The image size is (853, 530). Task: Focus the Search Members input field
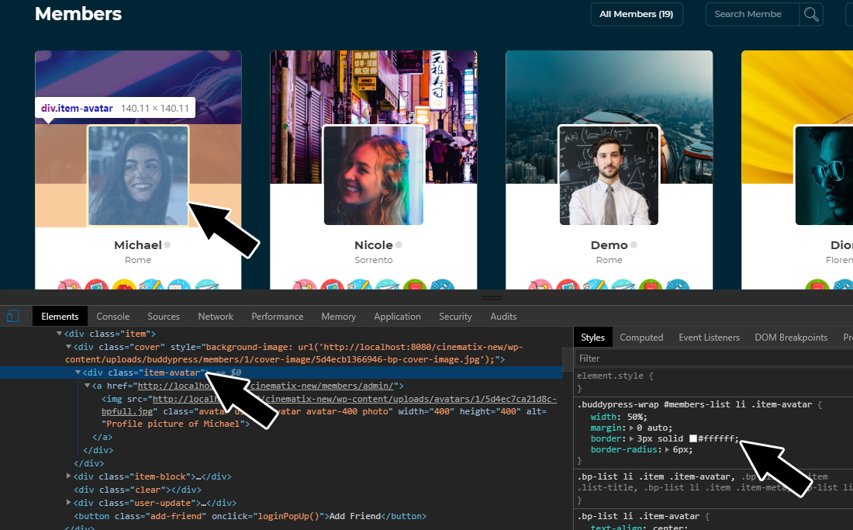[x=752, y=14]
